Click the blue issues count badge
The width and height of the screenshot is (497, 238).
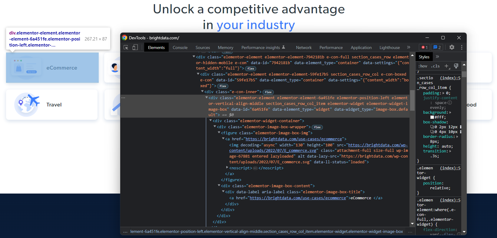(437, 47)
